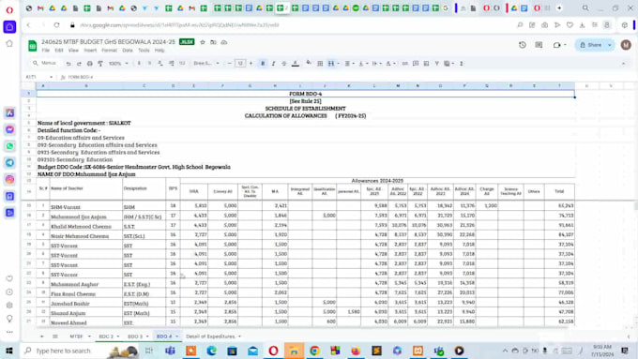
Task: Click the insert comment icon
Action: coord(416,64)
